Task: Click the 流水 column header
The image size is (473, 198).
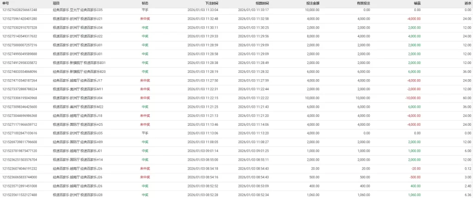Action: tap(467, 3)
